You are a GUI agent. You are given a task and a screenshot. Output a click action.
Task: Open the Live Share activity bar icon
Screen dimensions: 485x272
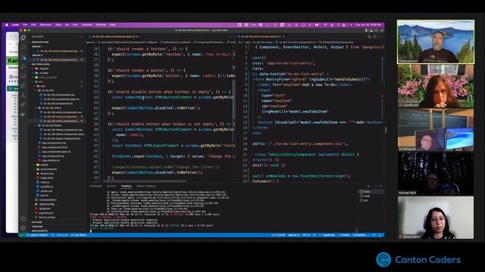click(23, 105)
